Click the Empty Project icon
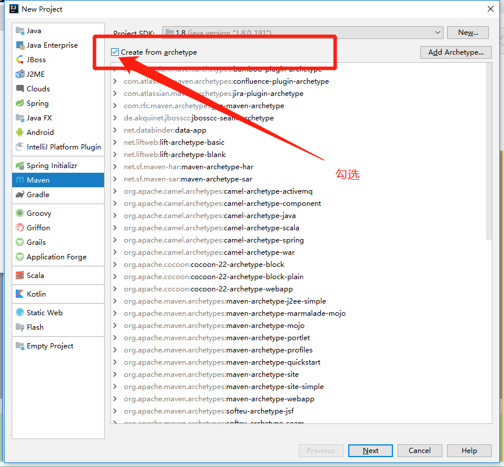The image size is (504, 467). [20, 346]
